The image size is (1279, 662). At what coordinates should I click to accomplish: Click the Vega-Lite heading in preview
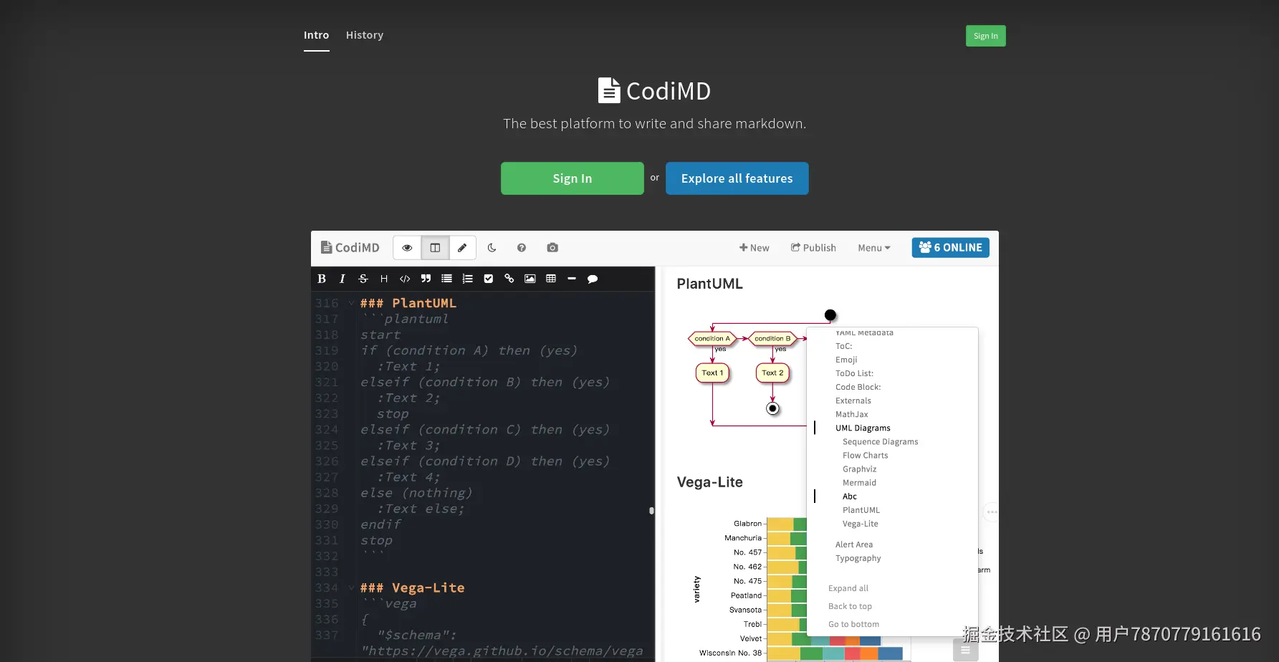[x=710, y=482]
